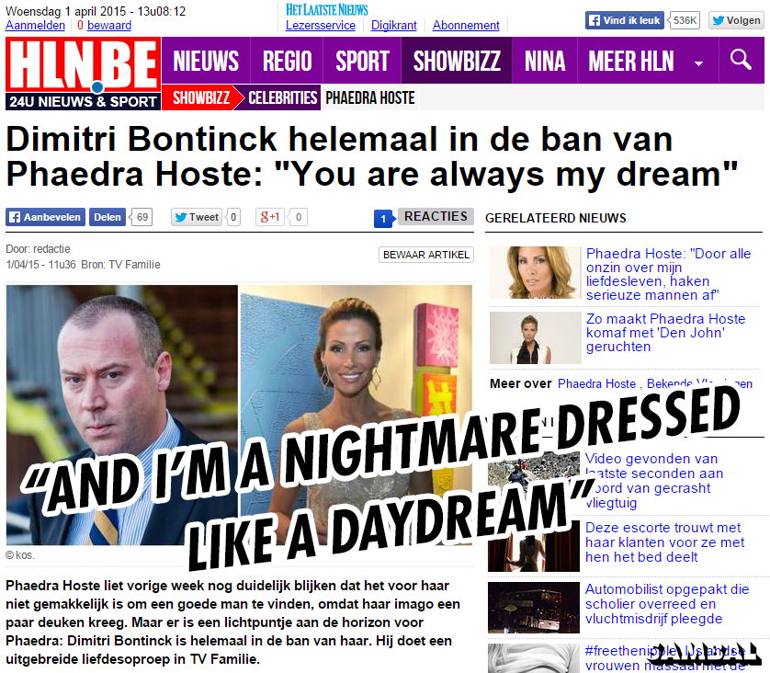Click Facebook Vind ik leuk button
The height and width of the screenshot is (673, 770).
(x=625, y=20)
